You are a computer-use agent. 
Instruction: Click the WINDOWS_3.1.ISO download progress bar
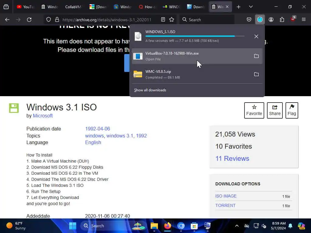pos(195,36)
